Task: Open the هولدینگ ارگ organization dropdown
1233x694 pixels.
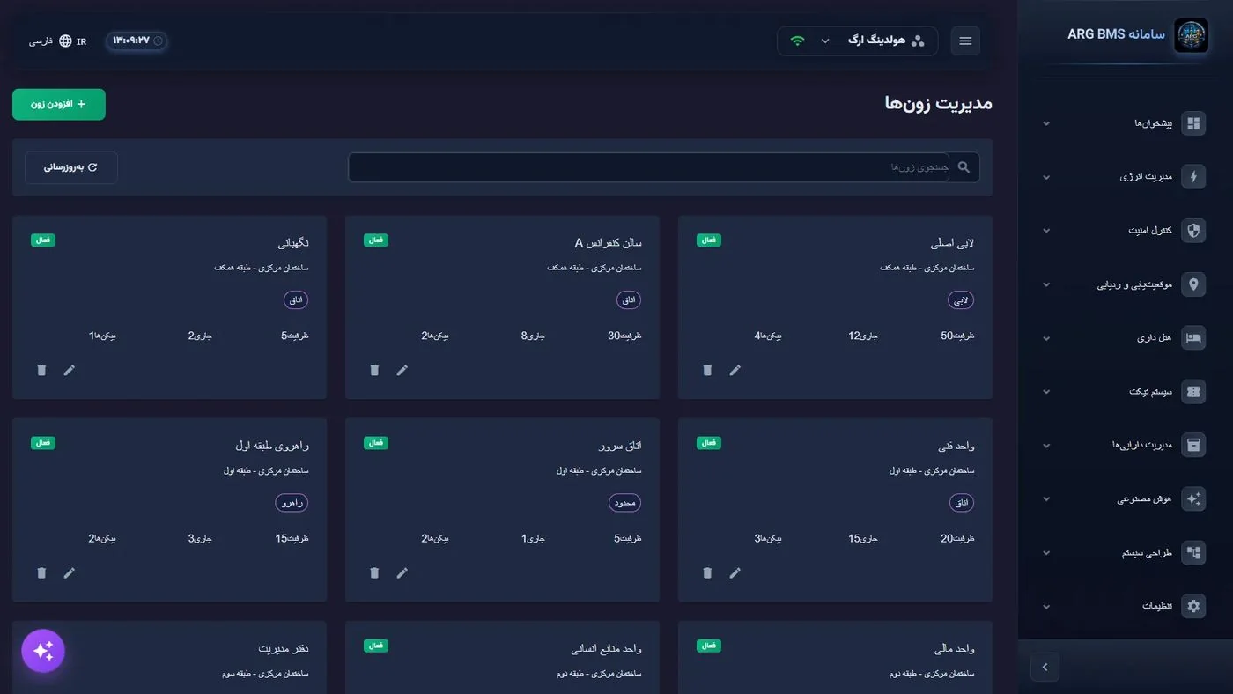Action: point(857,41)
